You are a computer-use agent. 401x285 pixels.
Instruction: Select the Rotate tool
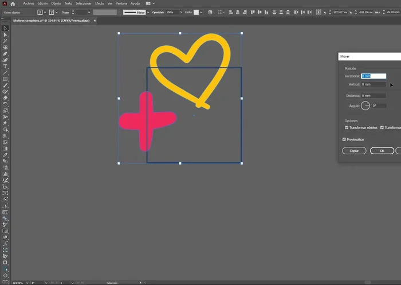tap(5, 104)
